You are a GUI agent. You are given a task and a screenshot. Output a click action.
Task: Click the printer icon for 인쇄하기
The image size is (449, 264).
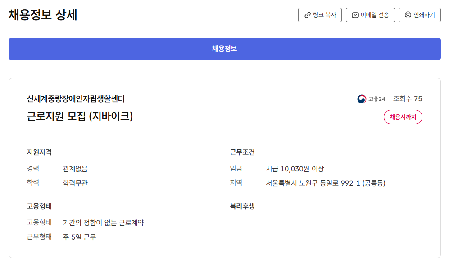tap(408, 15)
